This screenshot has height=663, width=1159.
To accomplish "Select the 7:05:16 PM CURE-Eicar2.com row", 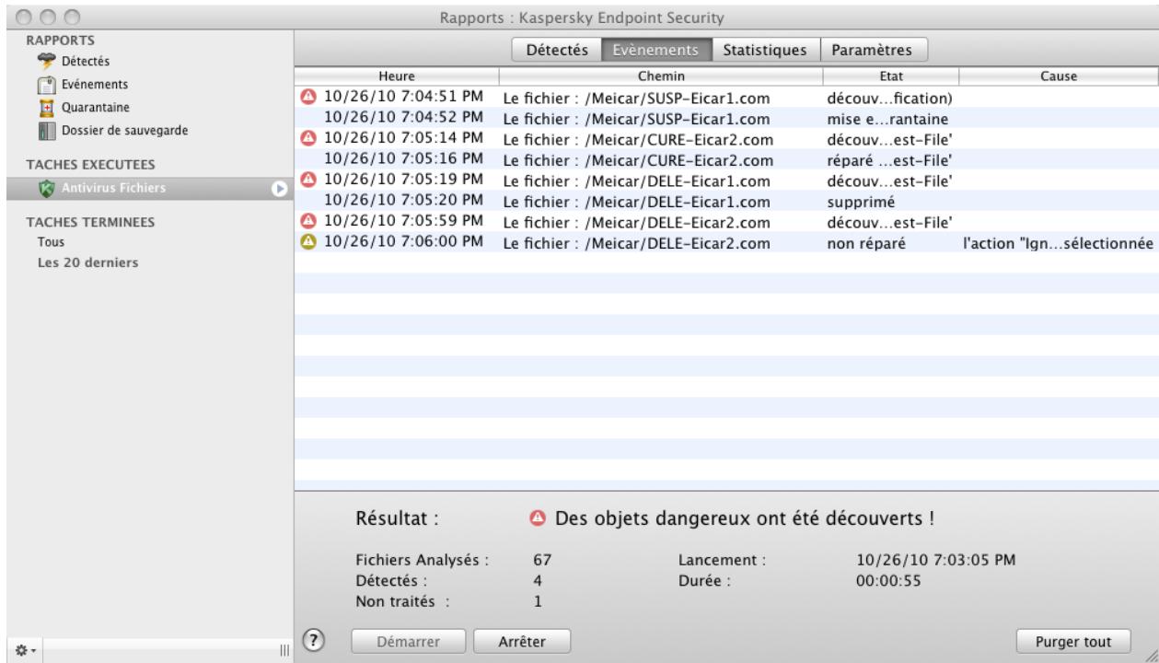I will pyautogui.click(x=726, y=158).
